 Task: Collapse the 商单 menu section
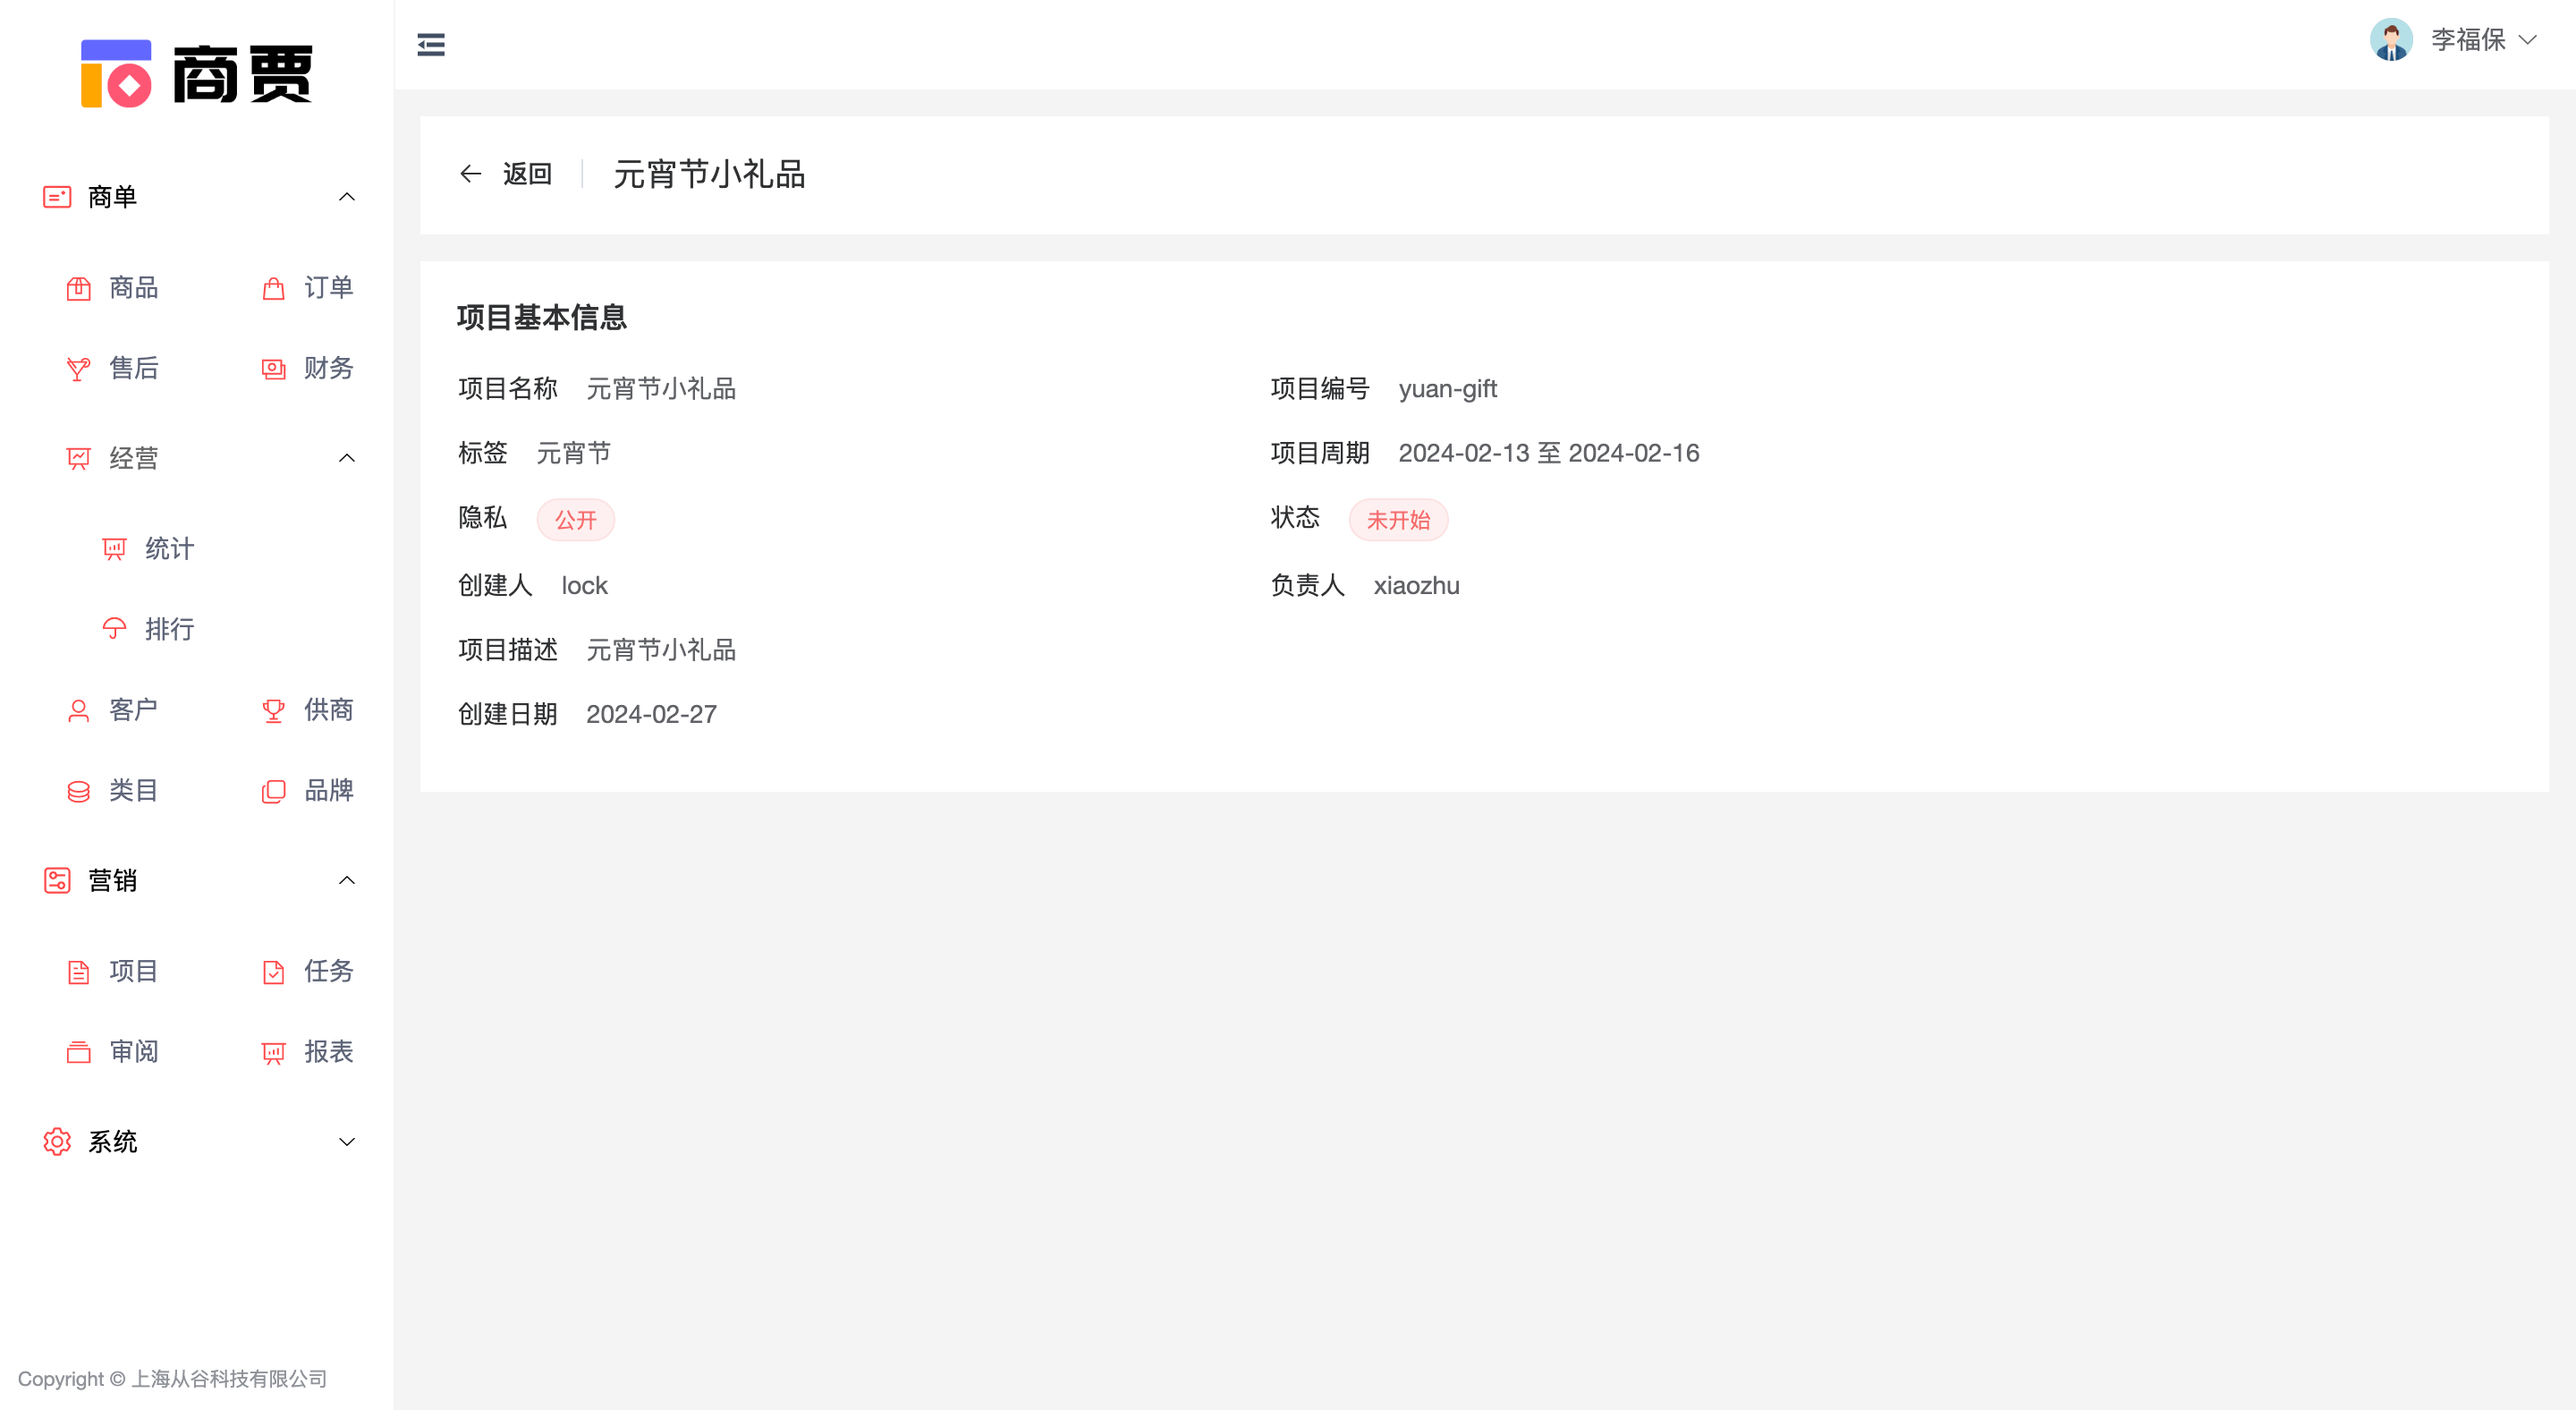346,197
